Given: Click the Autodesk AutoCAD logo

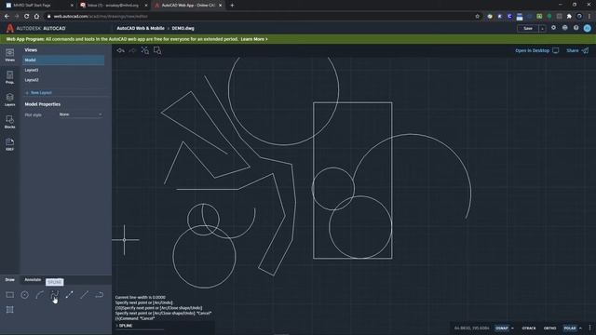Looking at the screenshot, I should coord(36,28).
